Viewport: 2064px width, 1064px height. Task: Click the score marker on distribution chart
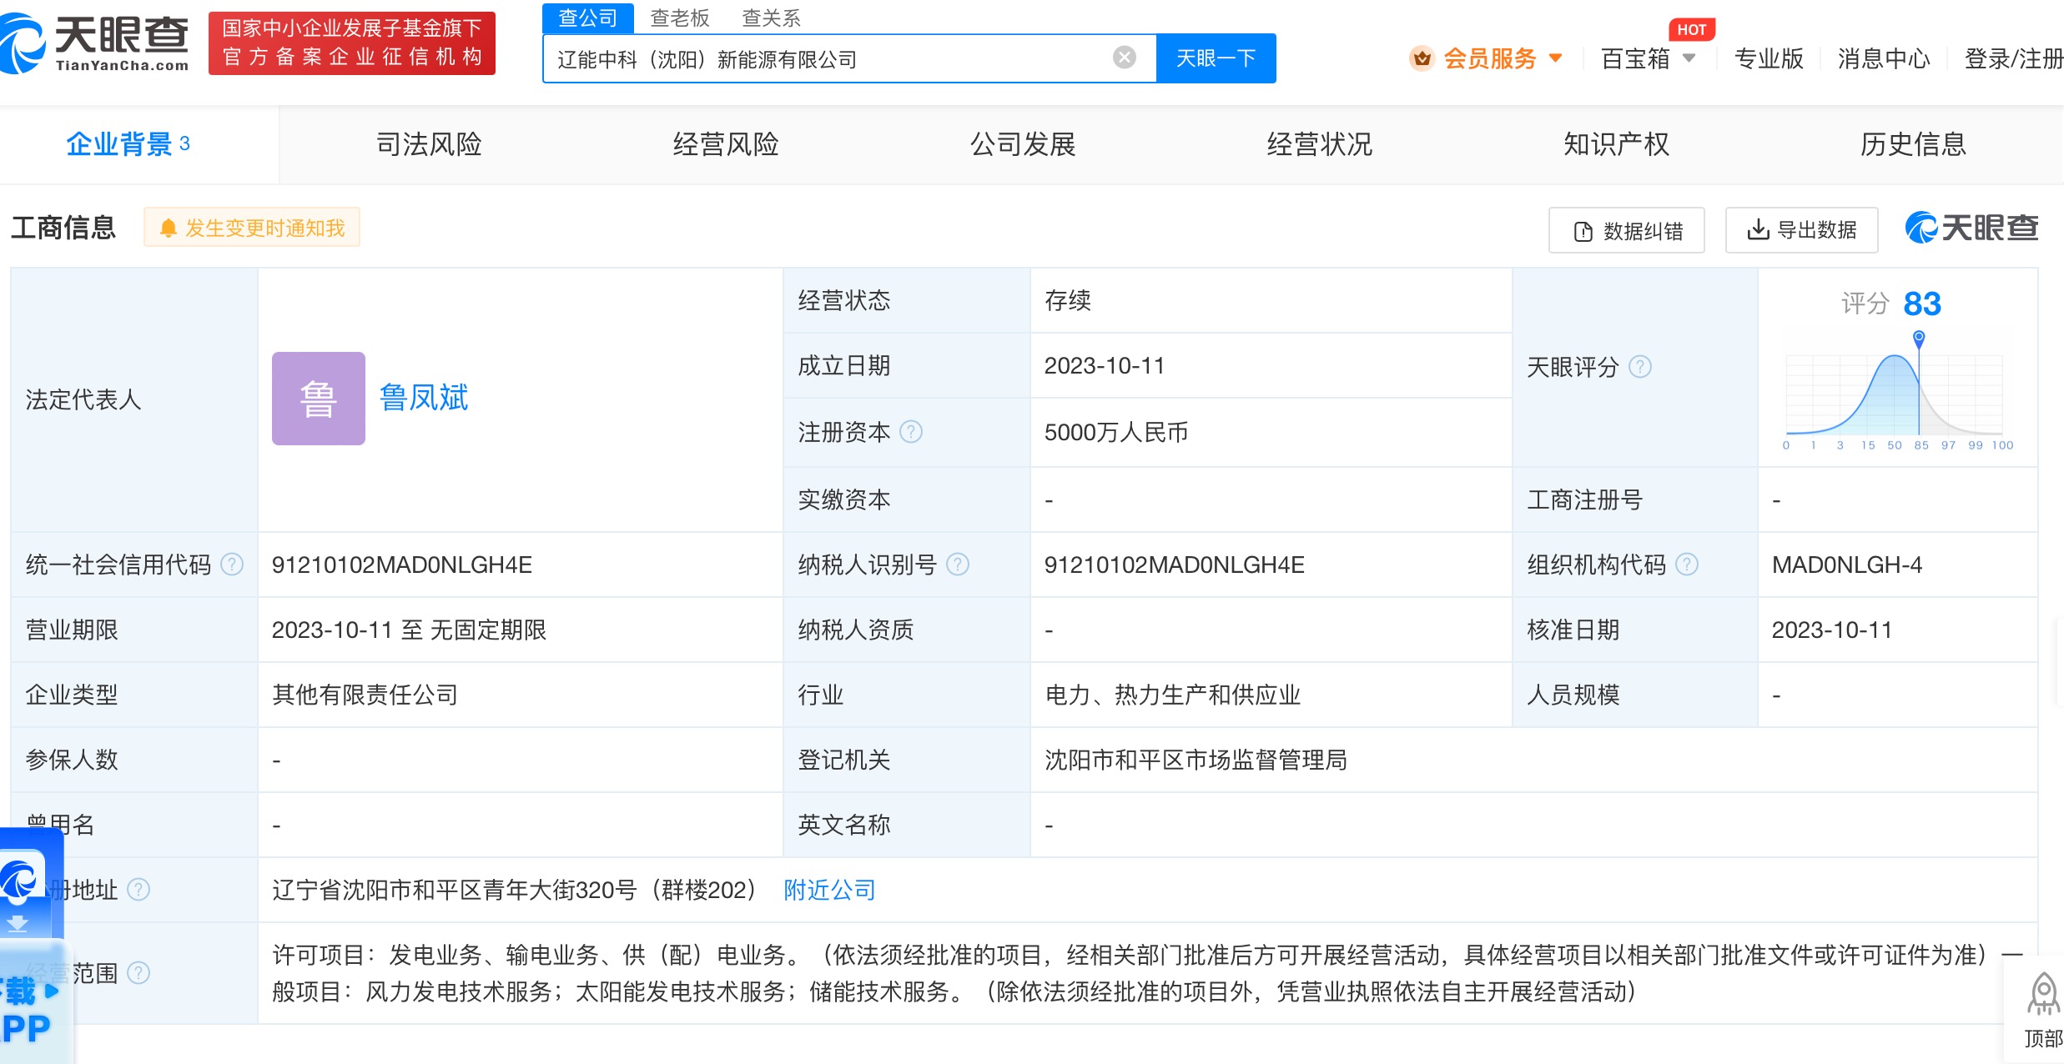1919,338
